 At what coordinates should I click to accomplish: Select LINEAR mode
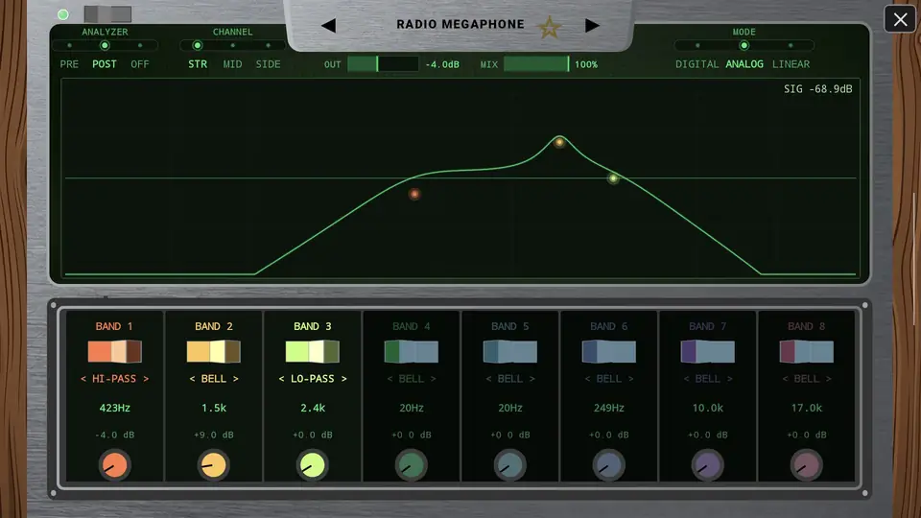[x=791, y=64]
